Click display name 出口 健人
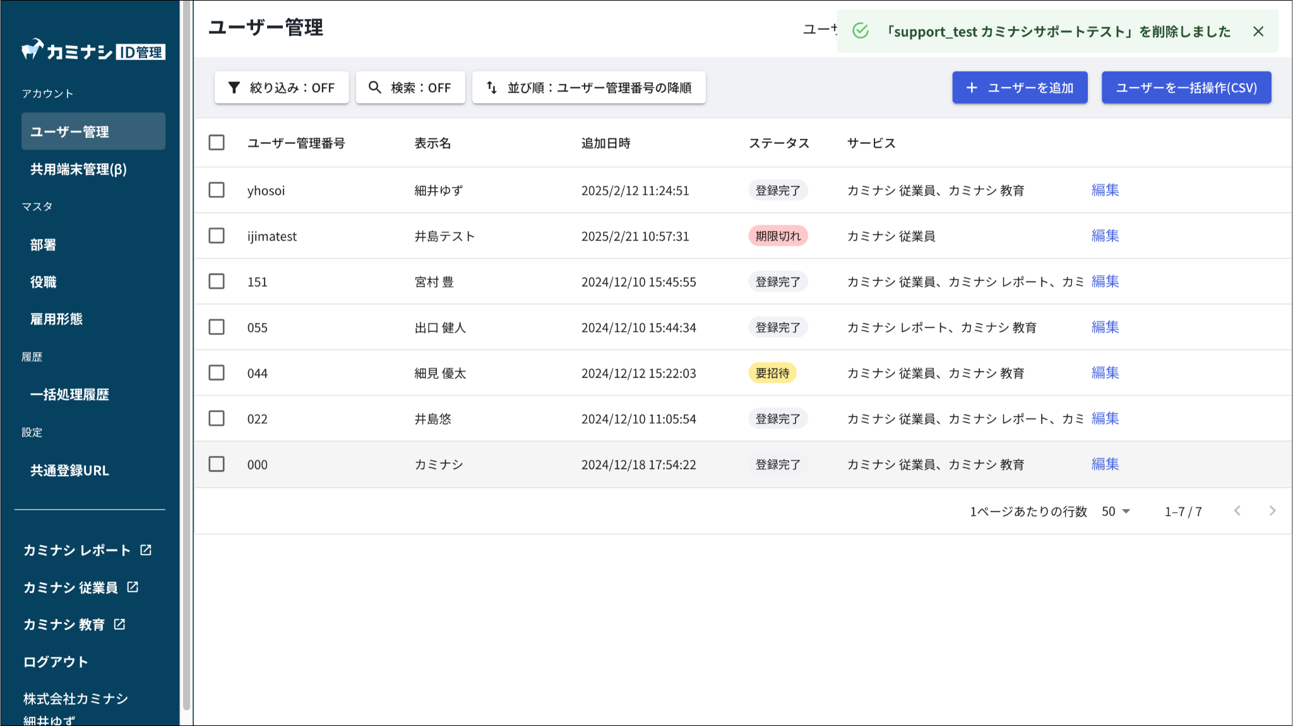Viewport: 1293px width, 726px height. click(x=440, y=328)
